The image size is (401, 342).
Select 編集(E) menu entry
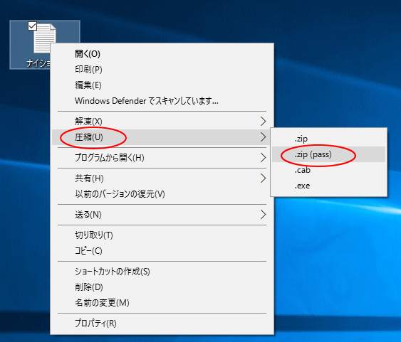coord(162,85)
